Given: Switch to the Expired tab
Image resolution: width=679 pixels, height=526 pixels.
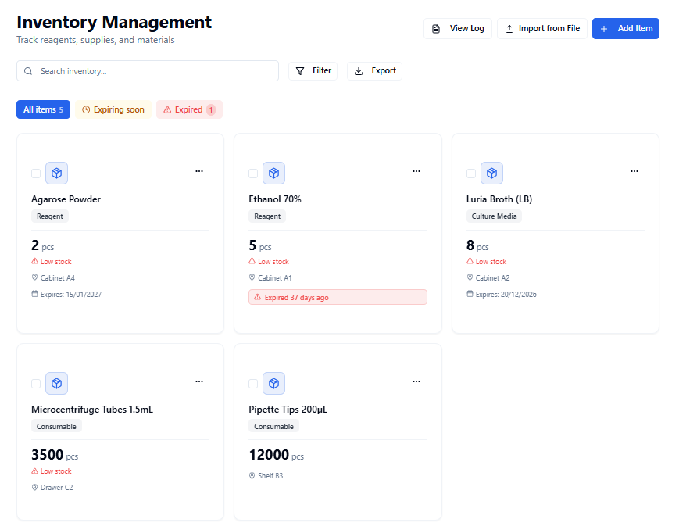Looking at the screenshot, I should (189, 109).
